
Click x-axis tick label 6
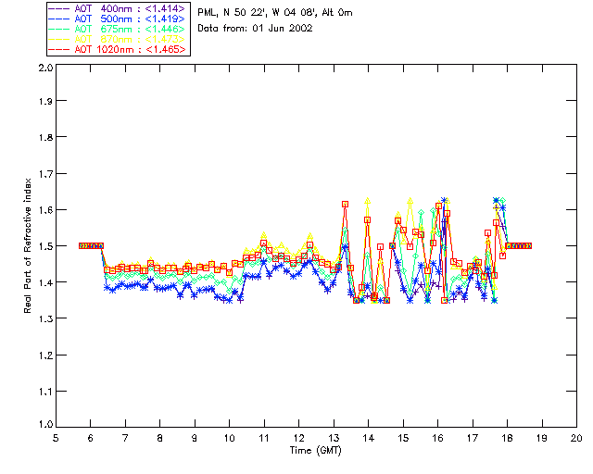click(91, 438)
